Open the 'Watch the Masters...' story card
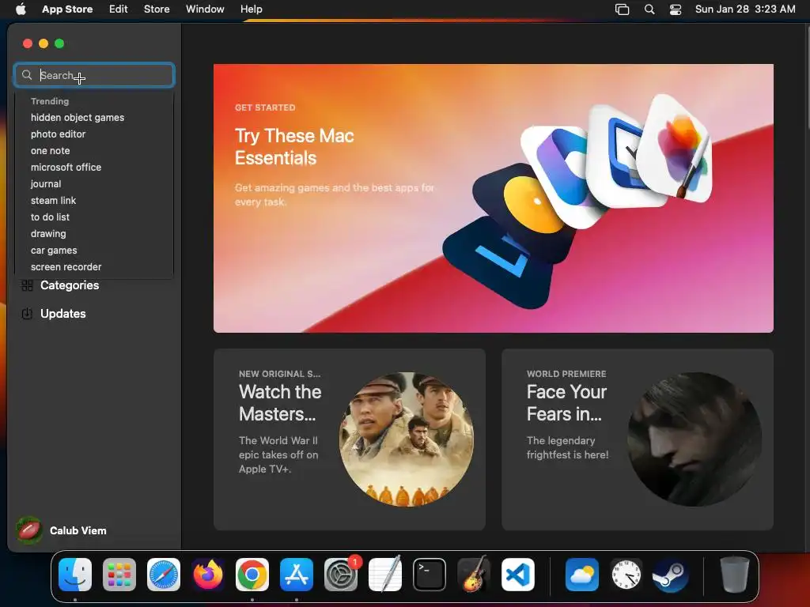810x607 pixels. pyautogui.click(x=349, y=439)
